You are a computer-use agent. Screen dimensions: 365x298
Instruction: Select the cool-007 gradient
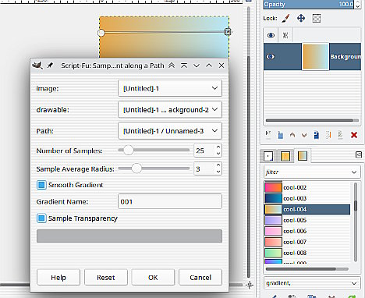click(307, 242)
